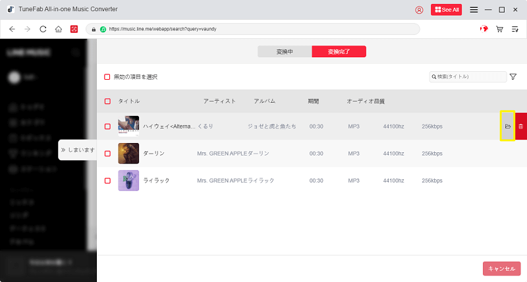Image resolution: width=527 pixels, height=282 pixels.
Task: Click the ハイウェイ album thumbnail
Action: 128,127
